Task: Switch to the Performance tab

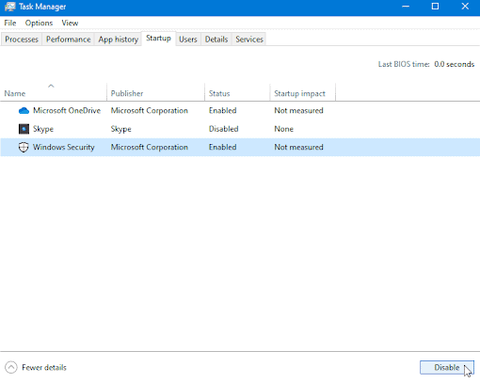Action: coord(68,40)
